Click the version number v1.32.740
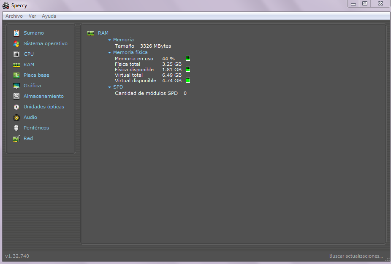Viewport: 391px width, 264px height. point(17,256)
